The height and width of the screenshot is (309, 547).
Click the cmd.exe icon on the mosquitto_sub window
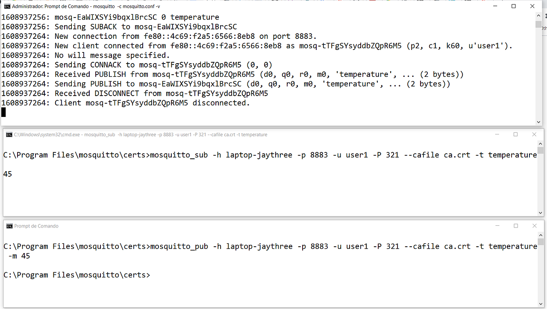(x=9, y=134)
